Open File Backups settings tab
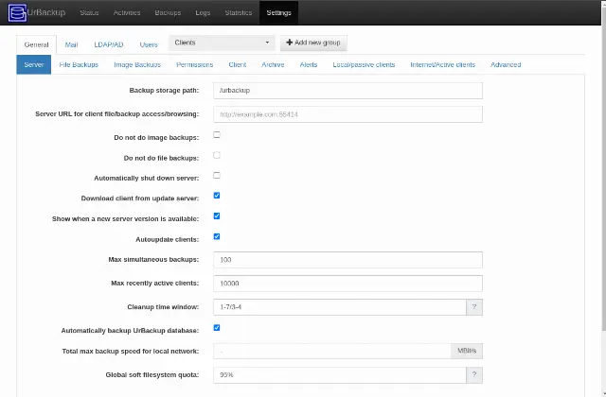 79,65
